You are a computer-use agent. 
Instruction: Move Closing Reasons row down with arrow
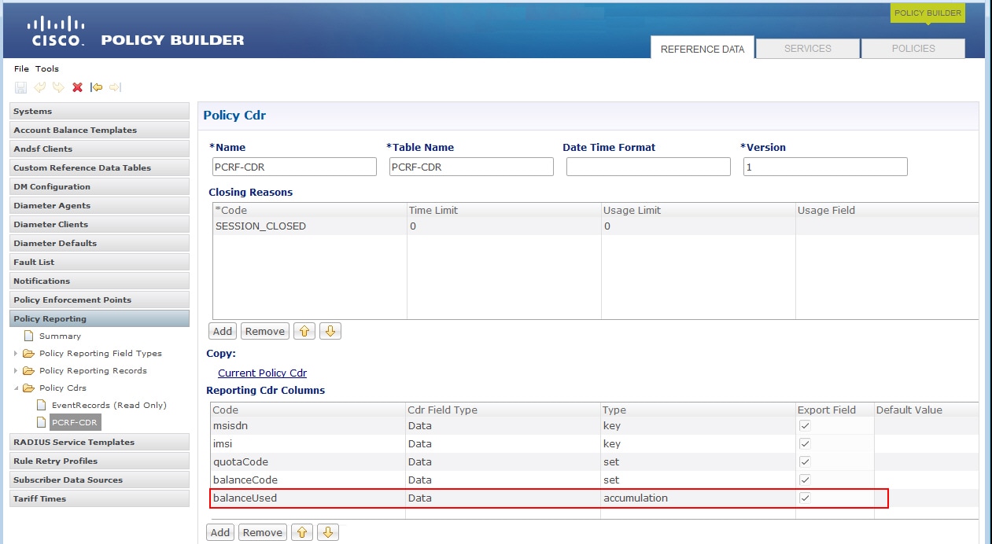(330, 332)
